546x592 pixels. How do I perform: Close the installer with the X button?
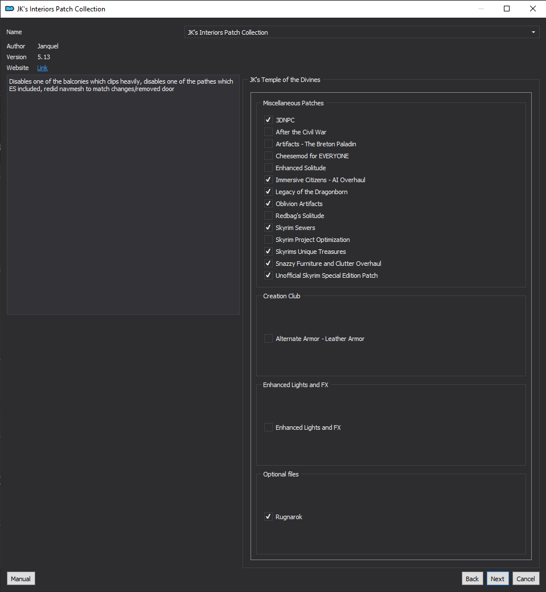(533, 9)
